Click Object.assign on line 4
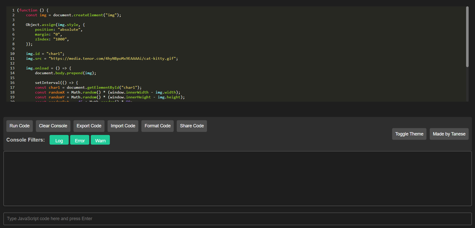The height and width of the screenshot is (228, 475). click(x=41, y=25)
